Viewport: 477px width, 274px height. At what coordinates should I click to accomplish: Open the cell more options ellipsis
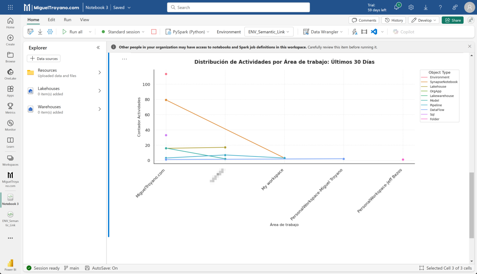pyautogui.click(x=125, y=59)
